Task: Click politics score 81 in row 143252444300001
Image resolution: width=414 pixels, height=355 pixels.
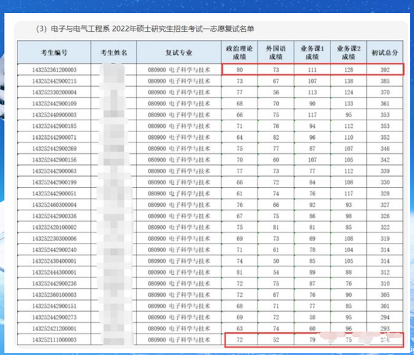Action: coord(239,272)
